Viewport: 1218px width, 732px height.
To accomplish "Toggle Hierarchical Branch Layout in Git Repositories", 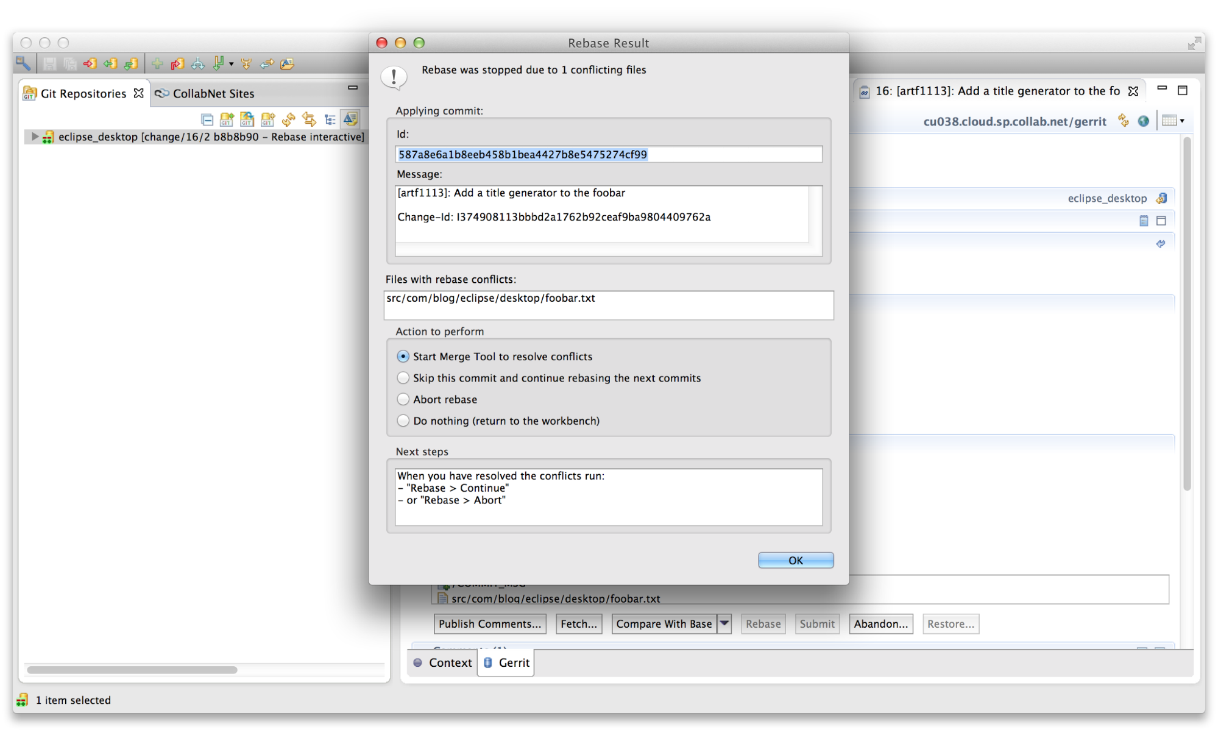I will (x=330, y=119).
